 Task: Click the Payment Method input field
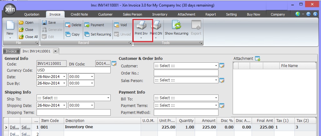186,113
